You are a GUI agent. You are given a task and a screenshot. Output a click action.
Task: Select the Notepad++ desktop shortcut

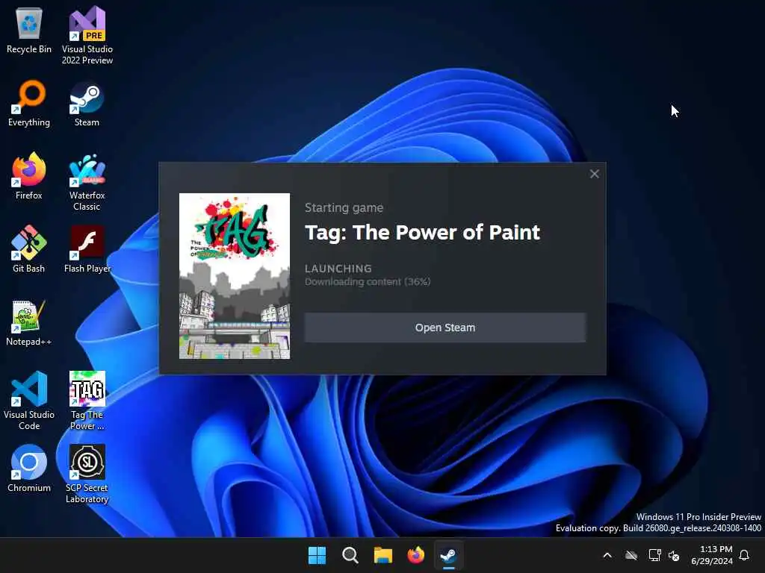(x=29, y=322)
